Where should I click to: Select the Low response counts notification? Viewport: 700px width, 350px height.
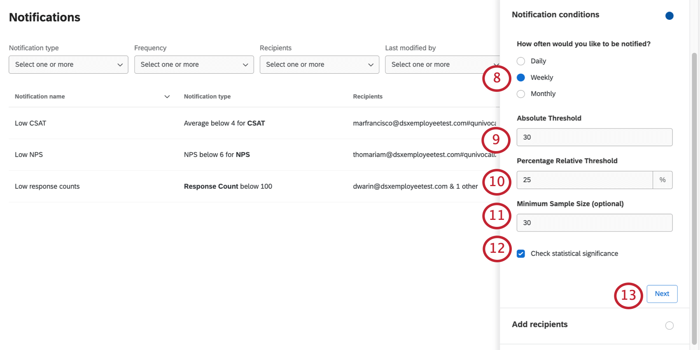(47, 187)
